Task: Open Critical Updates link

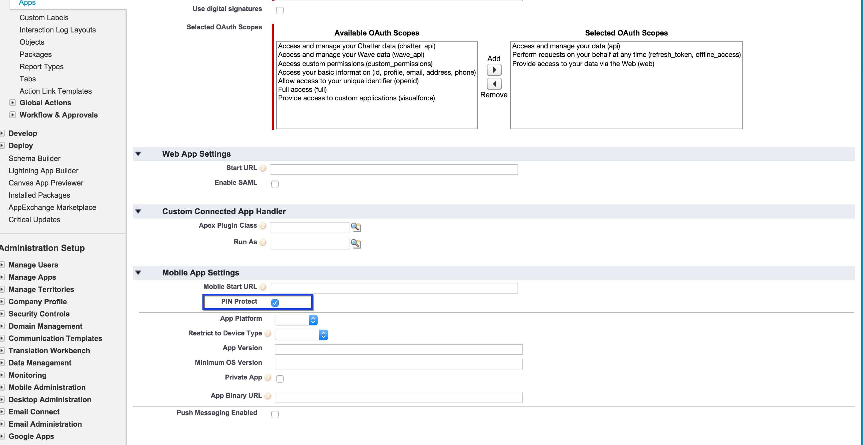Action: point(35,220)
